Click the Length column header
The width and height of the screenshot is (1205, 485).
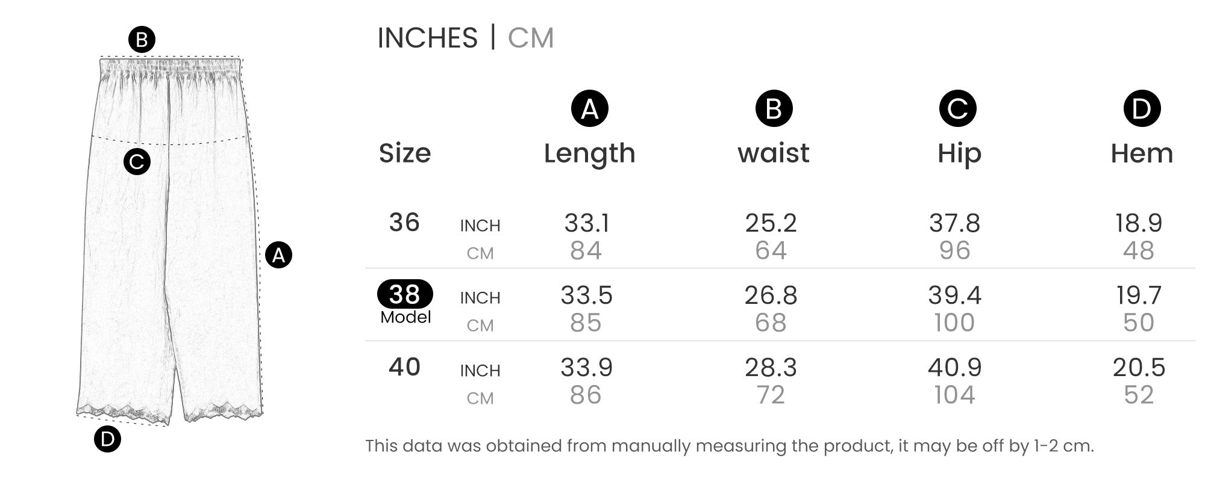coord(589,153)
